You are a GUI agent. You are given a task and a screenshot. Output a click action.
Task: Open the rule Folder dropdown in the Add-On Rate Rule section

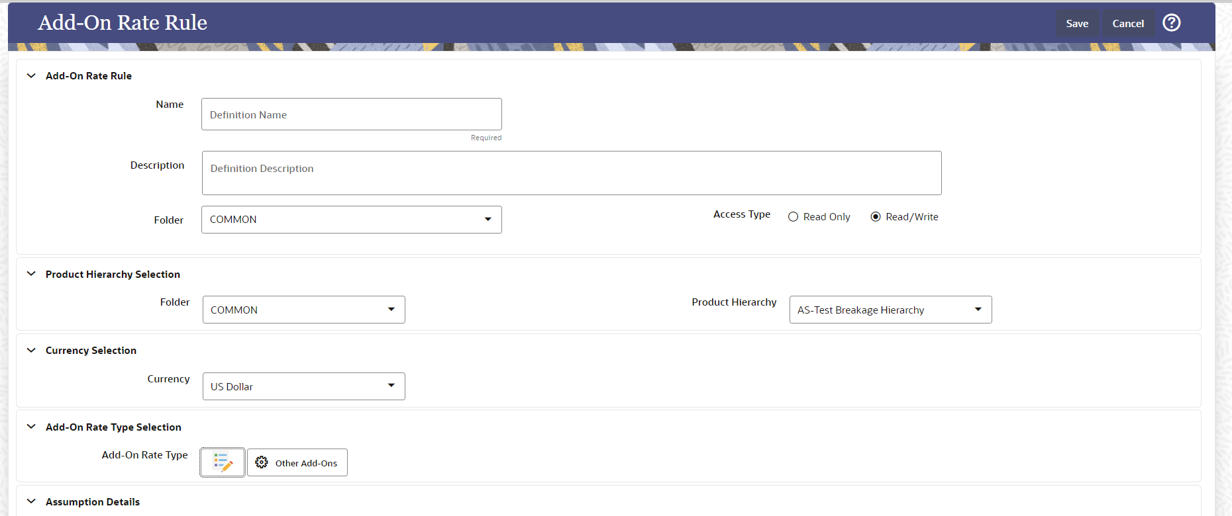[352, 220]
